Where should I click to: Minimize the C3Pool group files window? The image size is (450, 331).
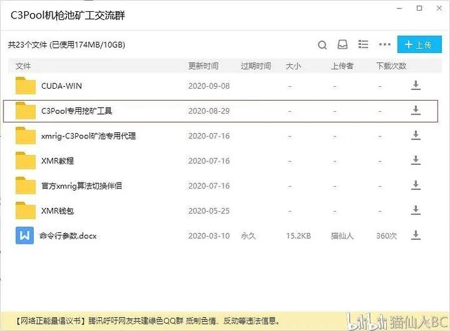coord(399,9)
